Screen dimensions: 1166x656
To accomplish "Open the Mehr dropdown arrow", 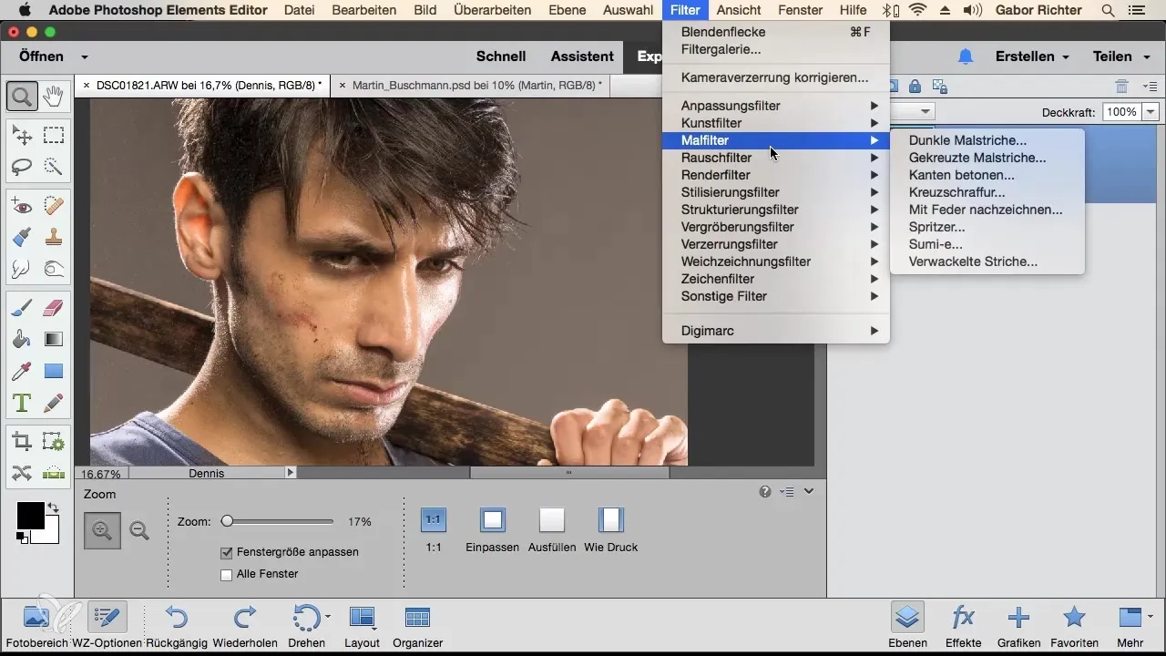I will coord(1149,615).
